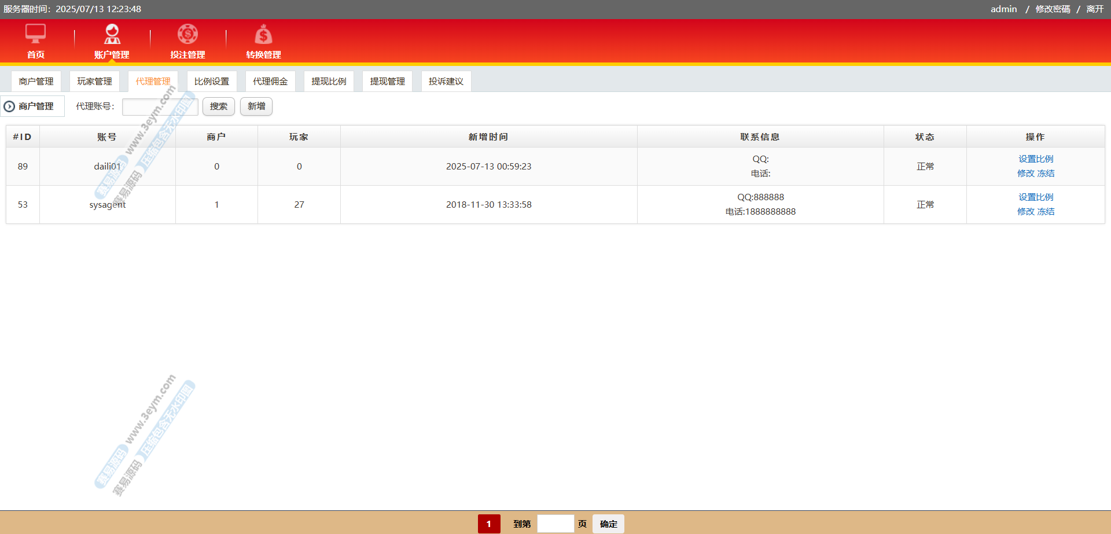Click the 首页 monitor icon
The height and width of the screenshot is (534, 1111).
point(35,34)
